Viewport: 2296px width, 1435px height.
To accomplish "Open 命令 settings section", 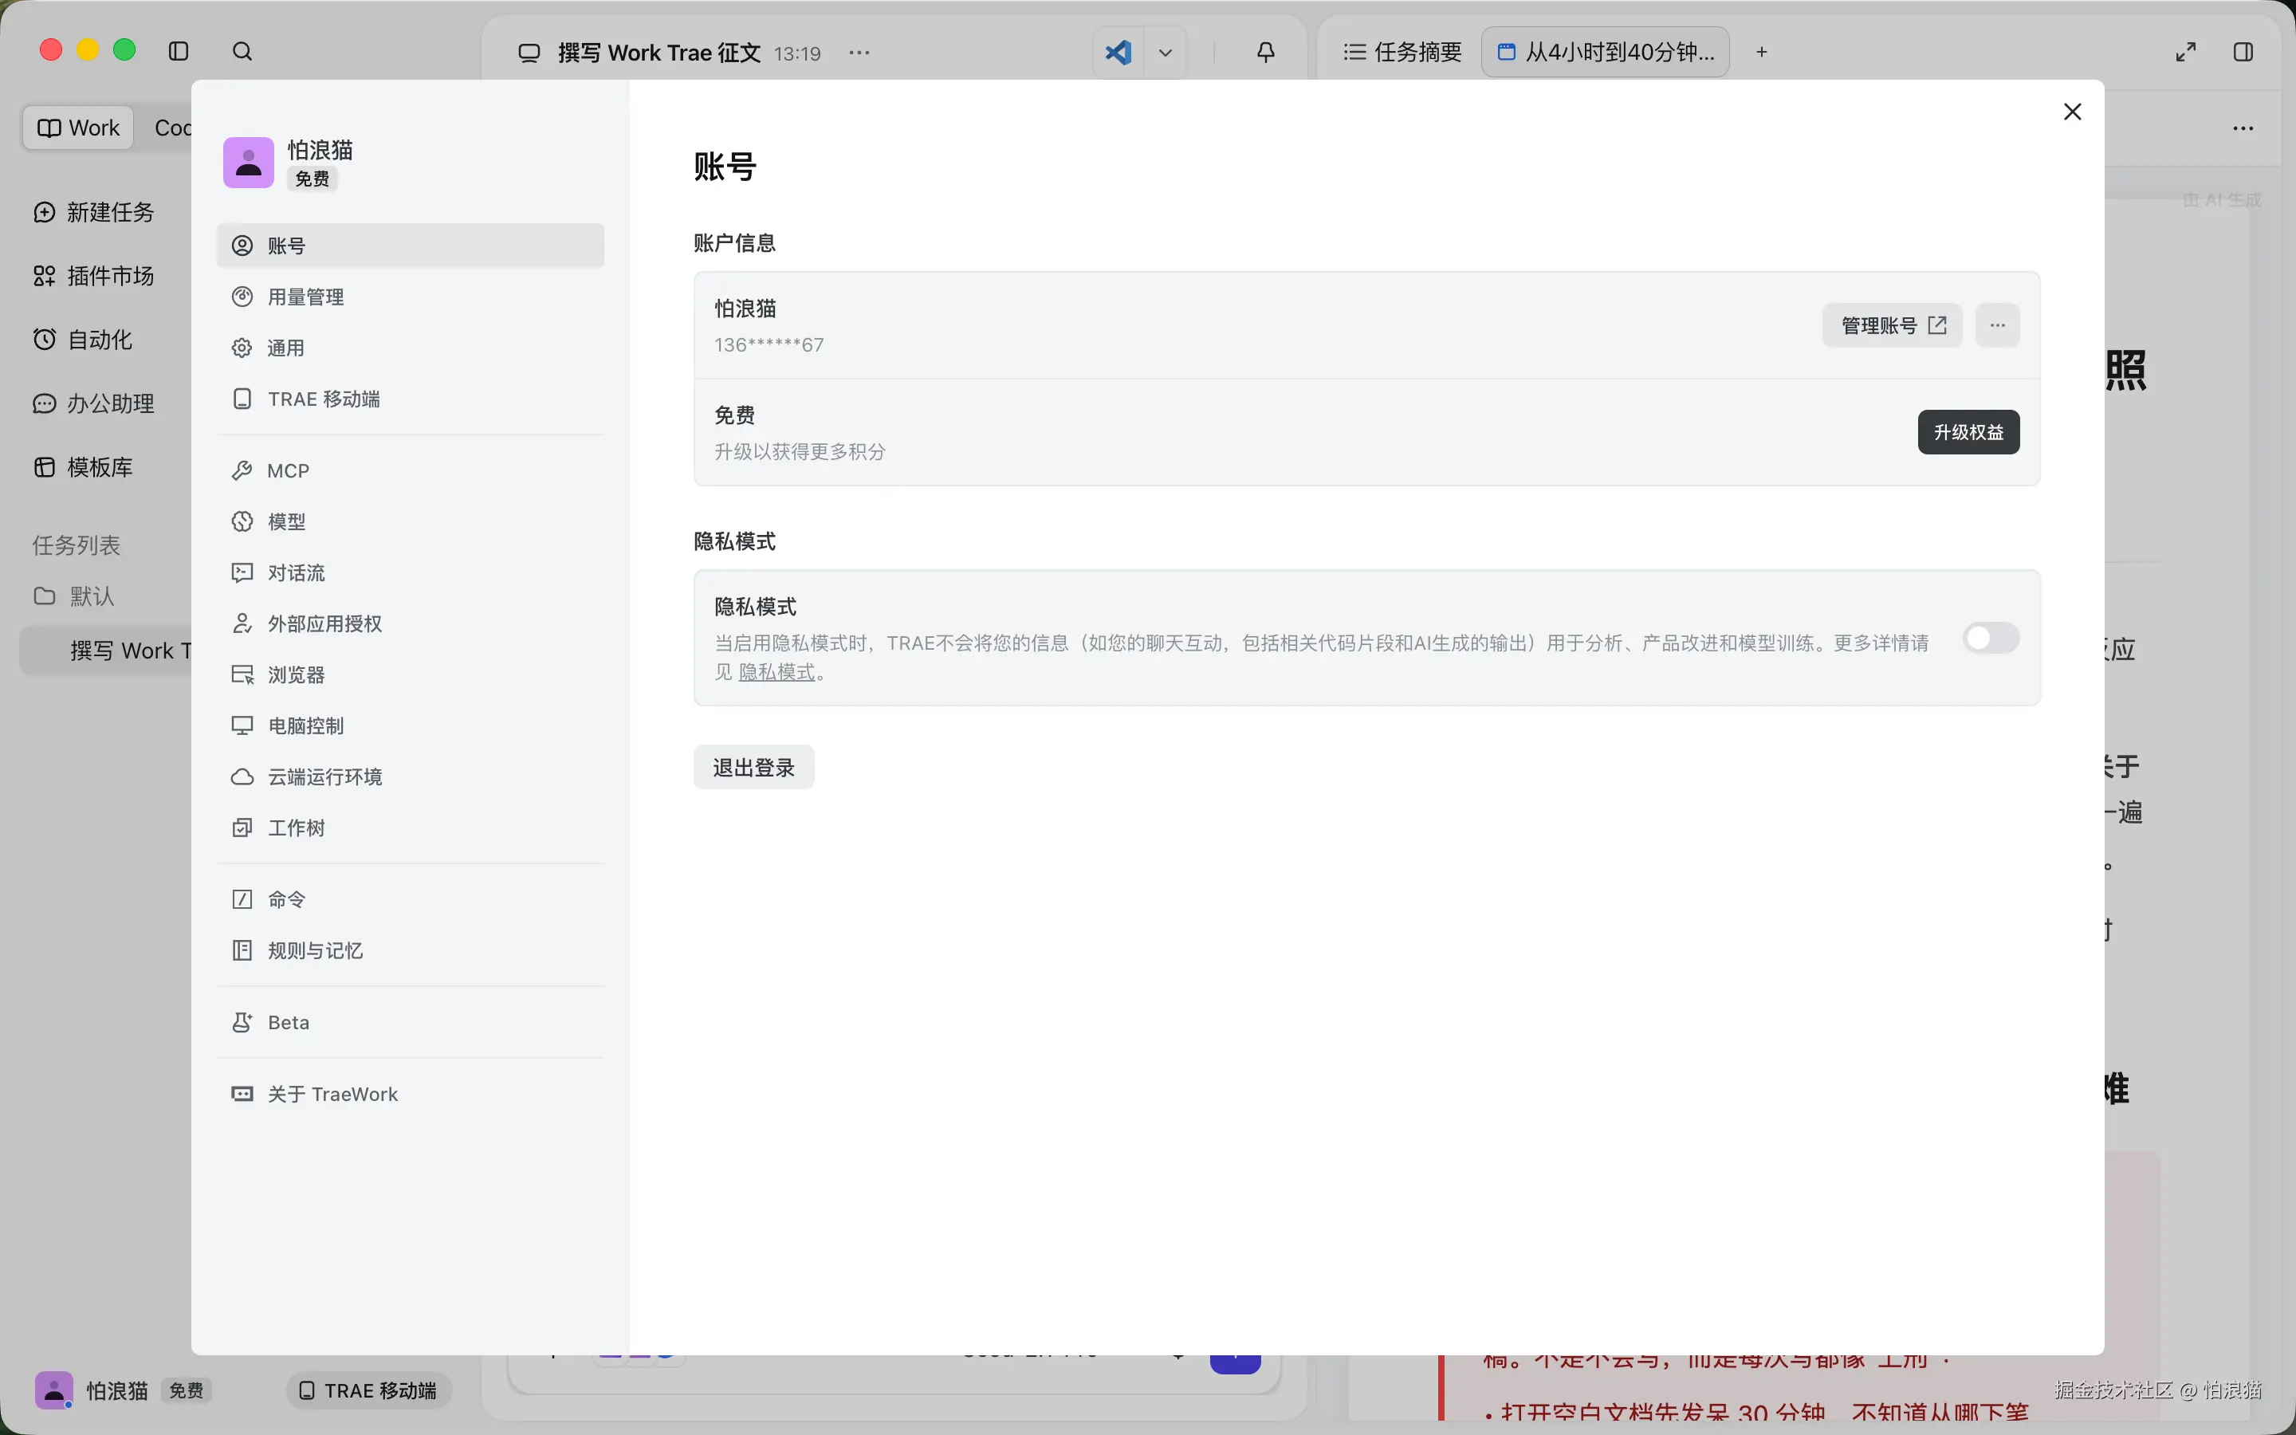I will (410, 900).
